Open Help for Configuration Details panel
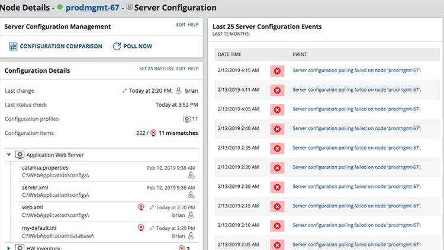 (x=193, y=69)
